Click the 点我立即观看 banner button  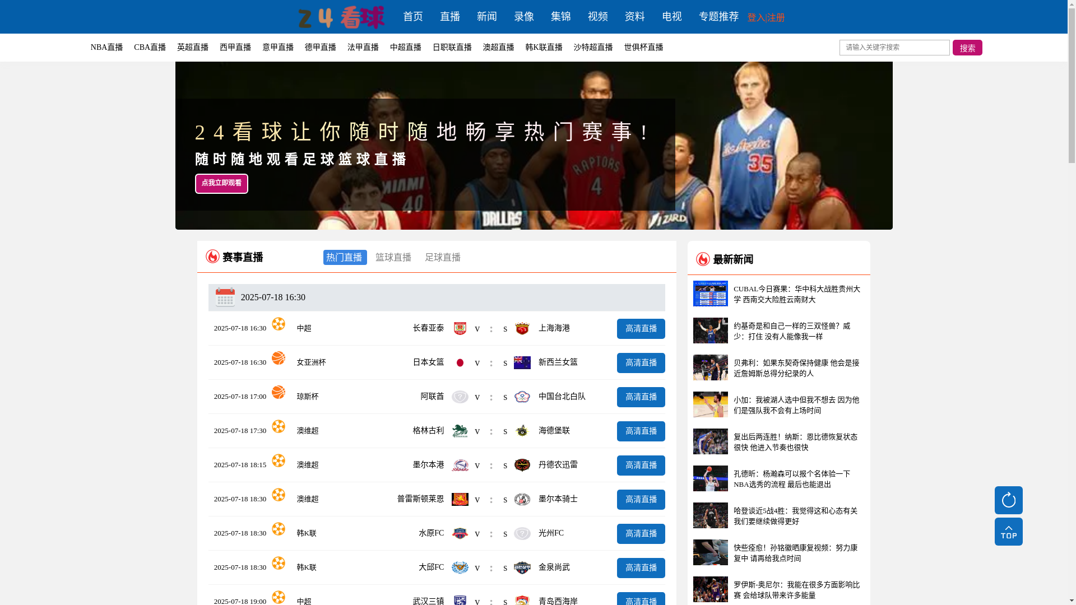(x=221, y=184)
